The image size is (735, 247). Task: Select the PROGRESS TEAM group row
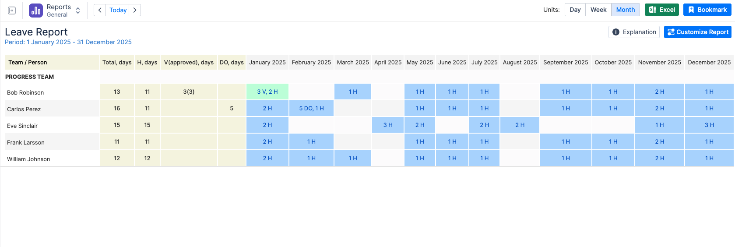point(29,77)
